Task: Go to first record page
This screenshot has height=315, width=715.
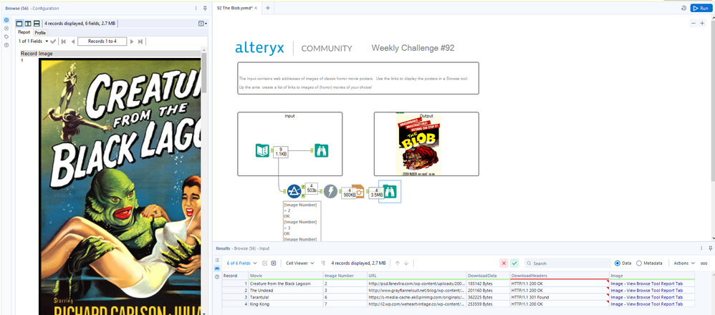Action: 63,42
